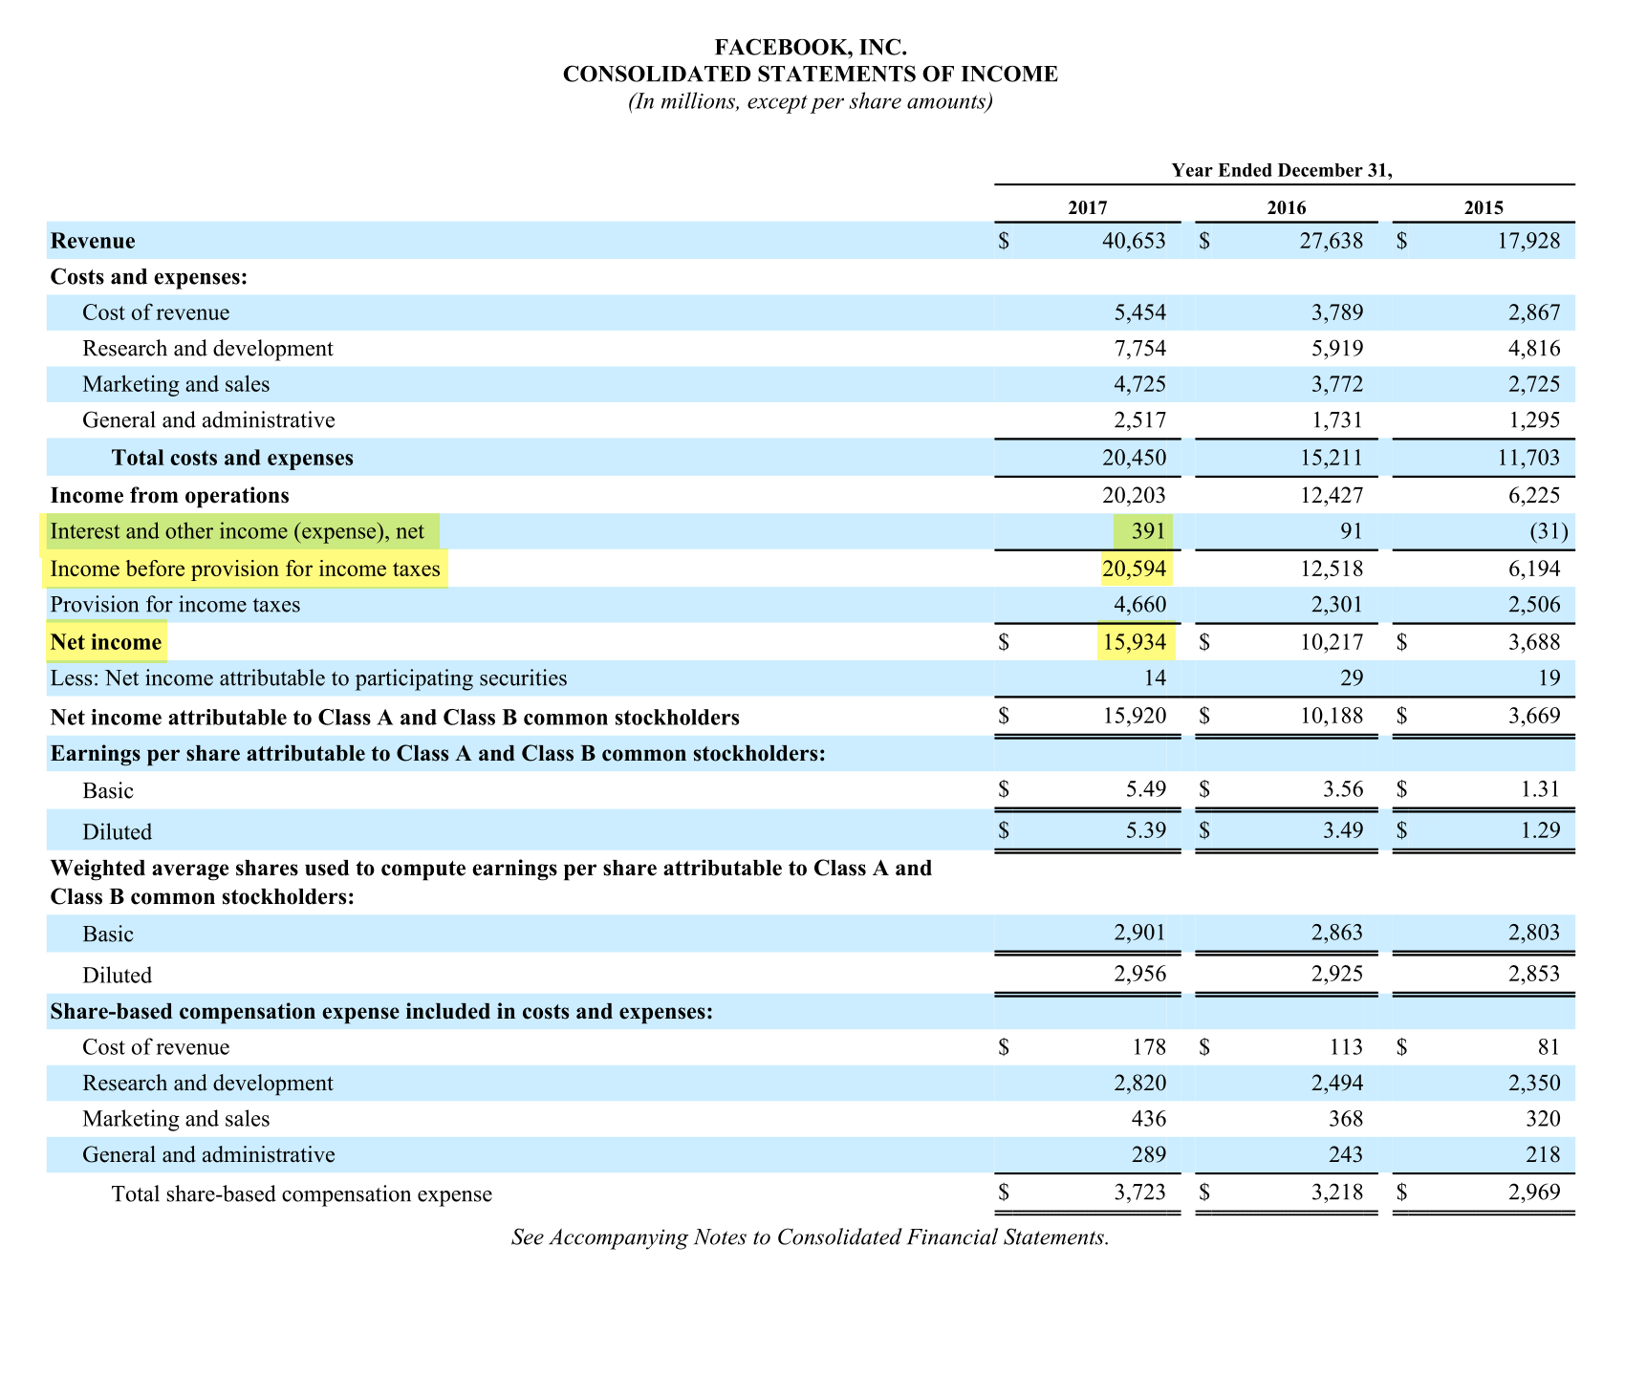Click the 'Basic' label under Weighted average shares
The height and width of the screenshot is (1397, 1625).
tap(108, 935)
